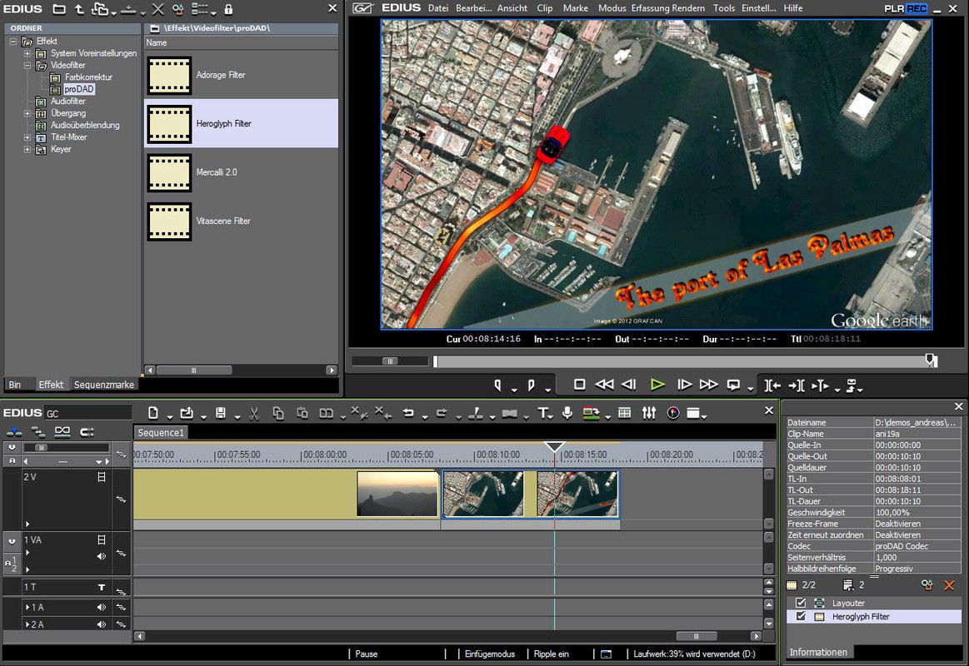
Task: Click the lock icon in effect palette
Action: pyautogui.click(x=228, y=9)
